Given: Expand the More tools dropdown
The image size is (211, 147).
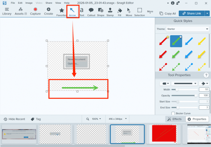Looking at the screenshot, I should point(150,12).
